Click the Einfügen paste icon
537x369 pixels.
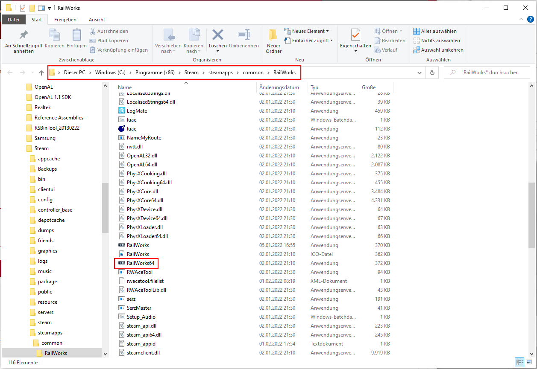tap(76, 36)
